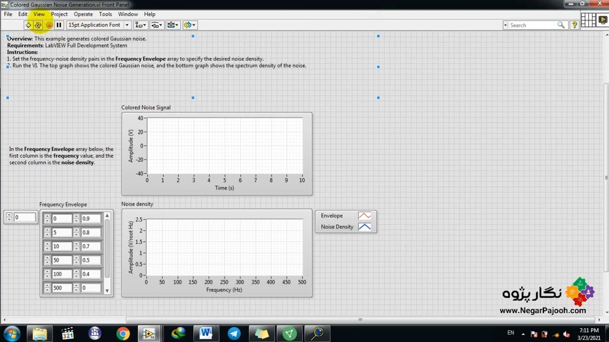Open the Distribute Objects toolbar menu
Image resolution: width=609 pixels, height=342 pixels.
point(157,25)
